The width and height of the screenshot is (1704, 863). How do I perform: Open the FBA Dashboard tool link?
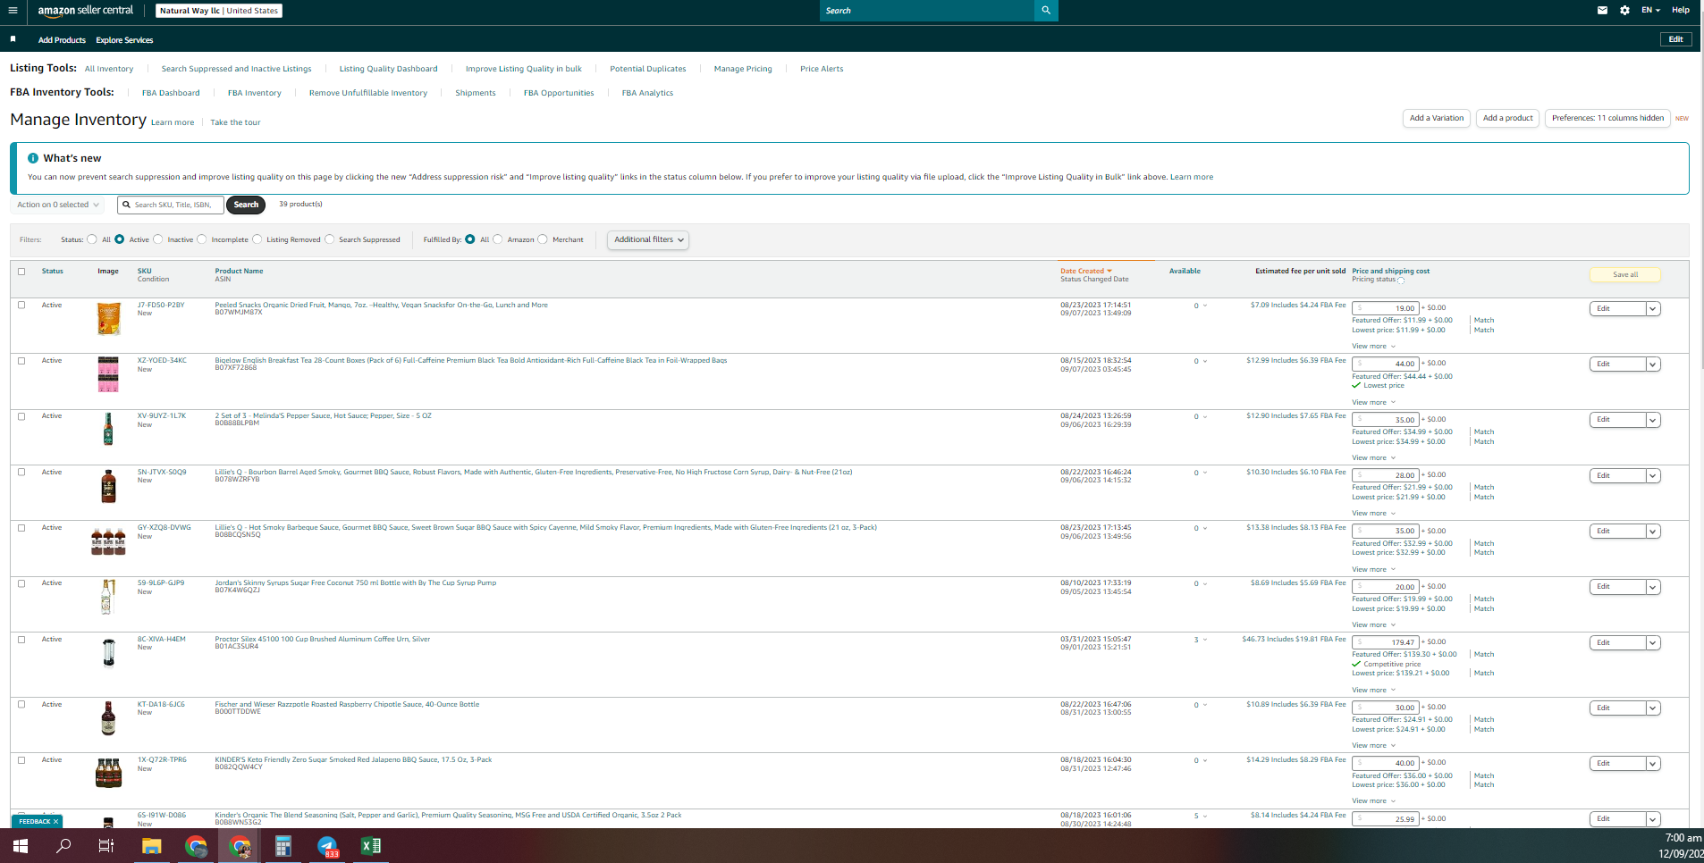(171, 93)
